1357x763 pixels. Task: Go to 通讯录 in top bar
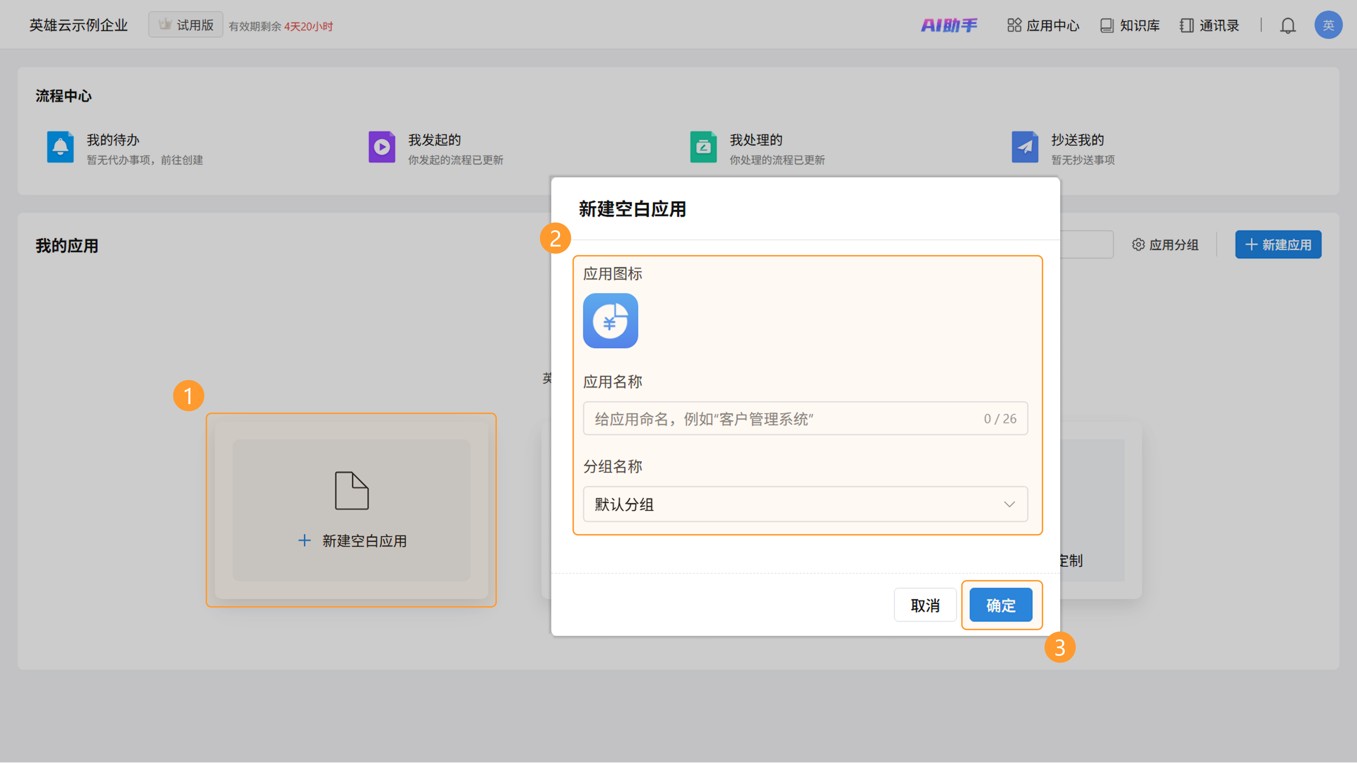1210,25
